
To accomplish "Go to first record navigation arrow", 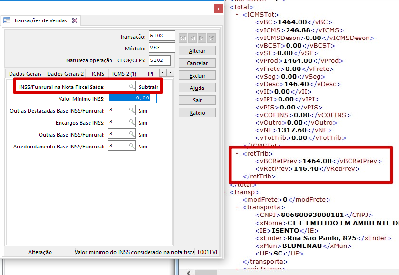I will 183,38.
